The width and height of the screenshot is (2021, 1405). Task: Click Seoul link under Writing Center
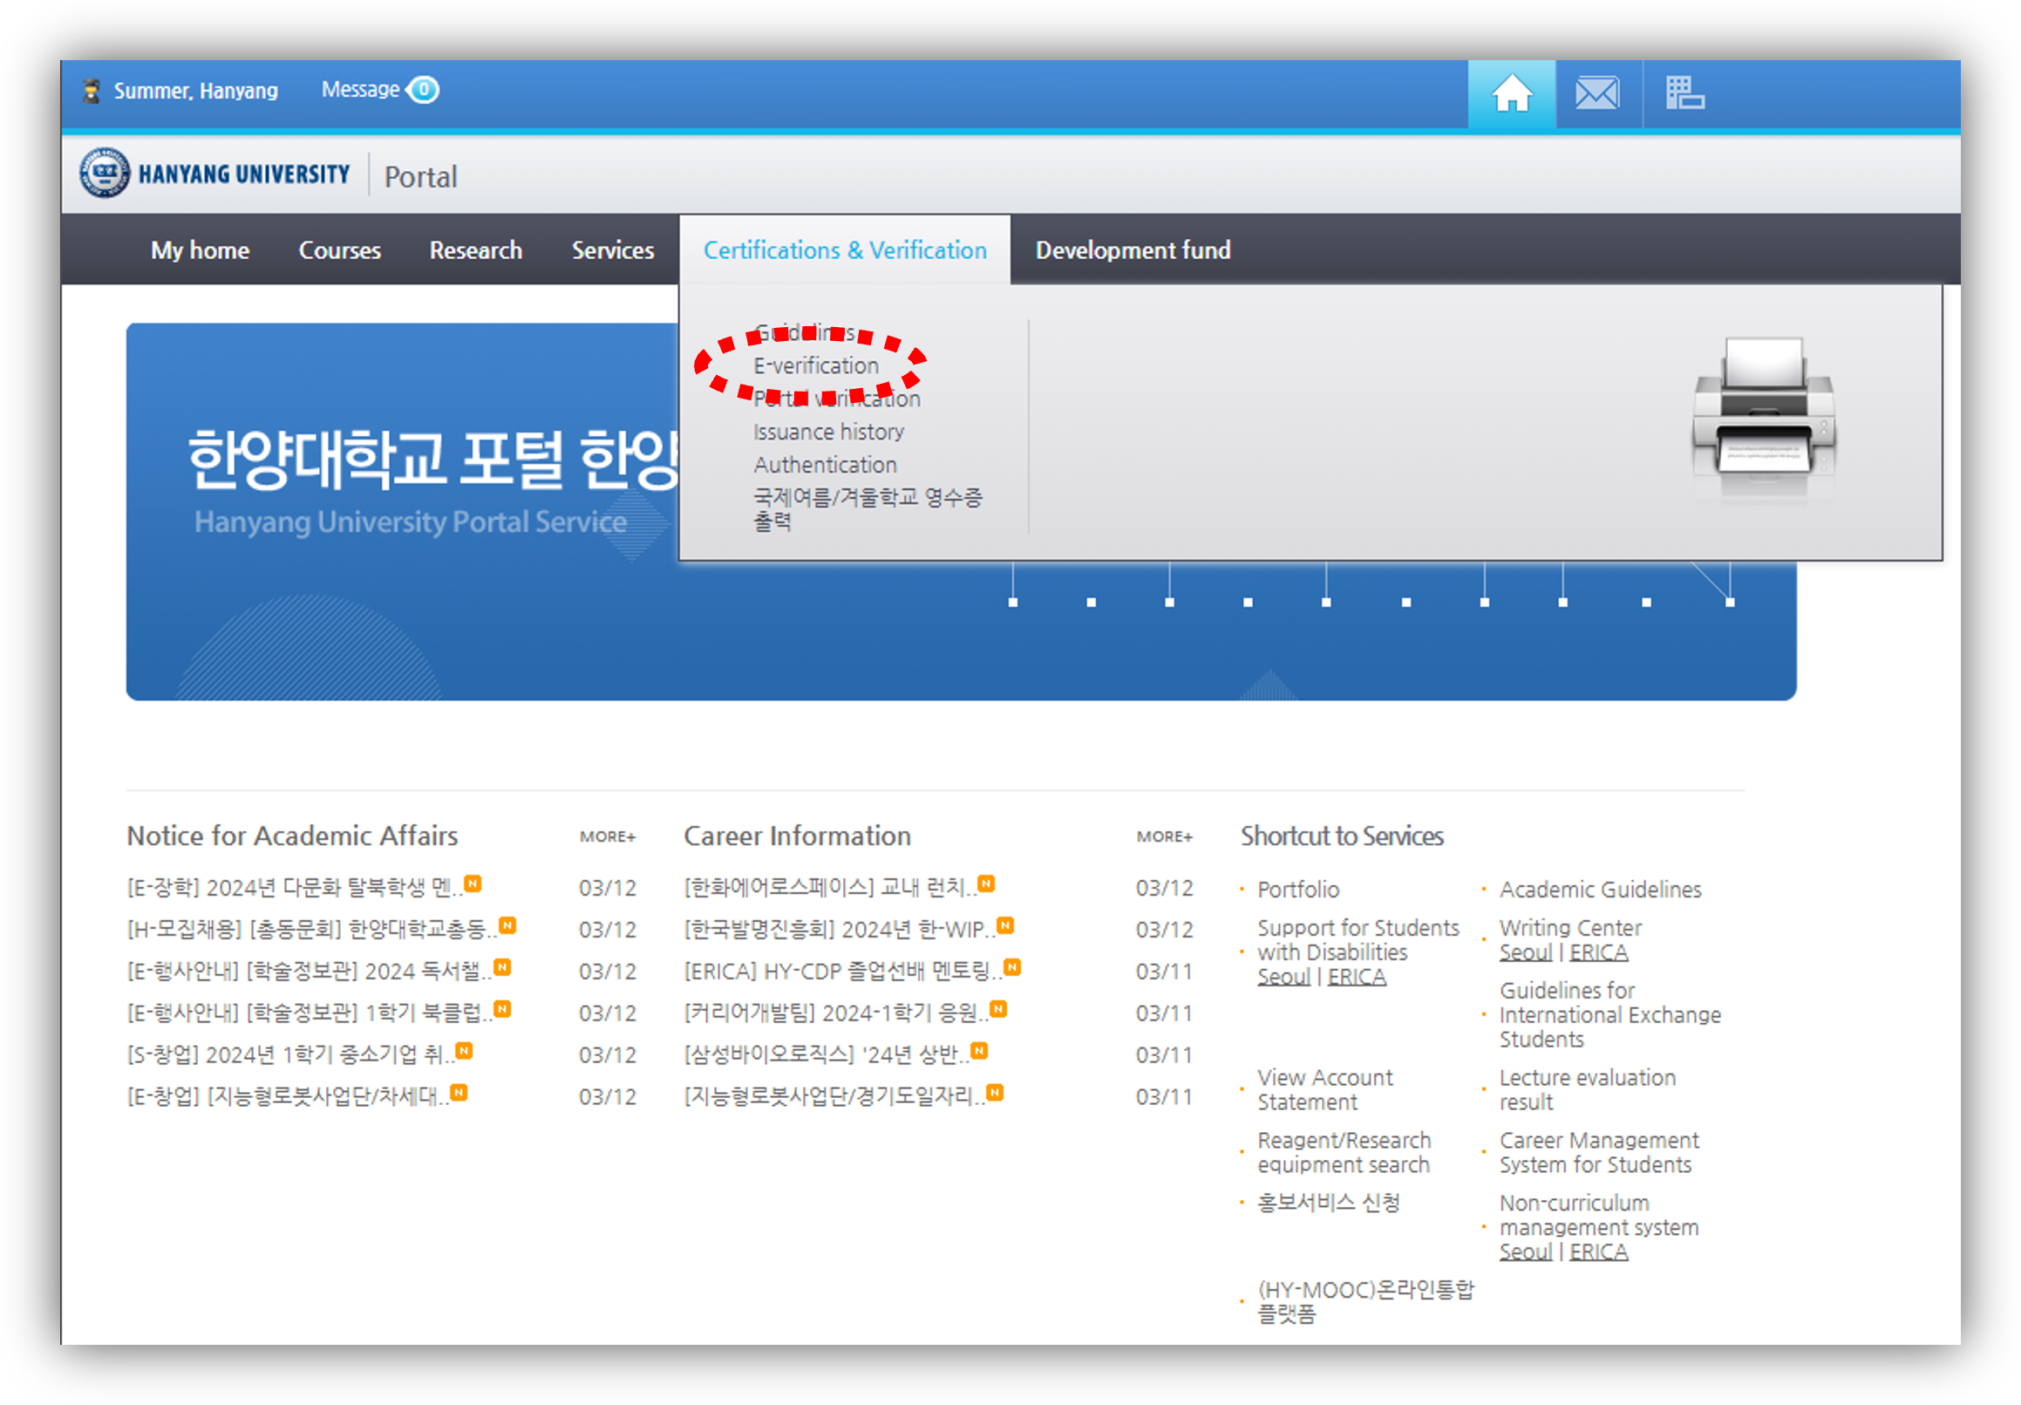click(1525, 952)
